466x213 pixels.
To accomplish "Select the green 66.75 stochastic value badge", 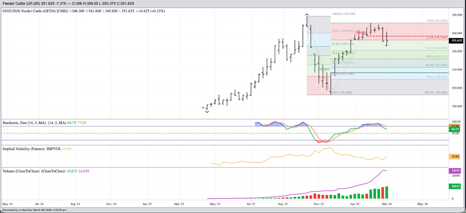I will click(x=455, y=129).
